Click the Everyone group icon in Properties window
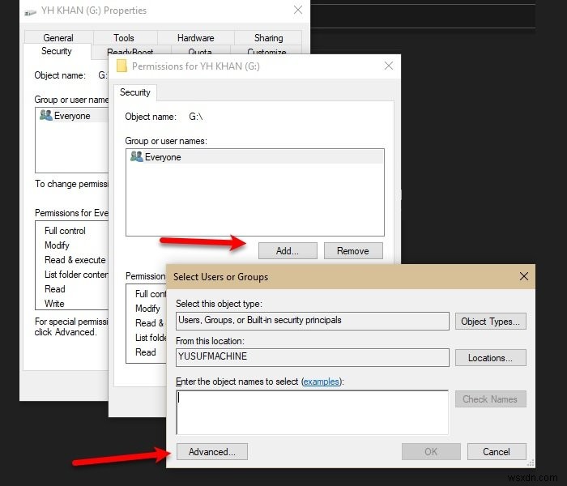This screenshot has width=567, height=486. point(46,115)
